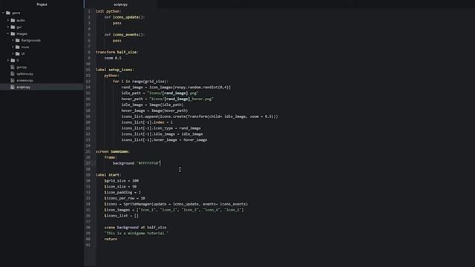Expand the audio folder chevron
This screenshot has width=475, height=267.
click(8, 20)
